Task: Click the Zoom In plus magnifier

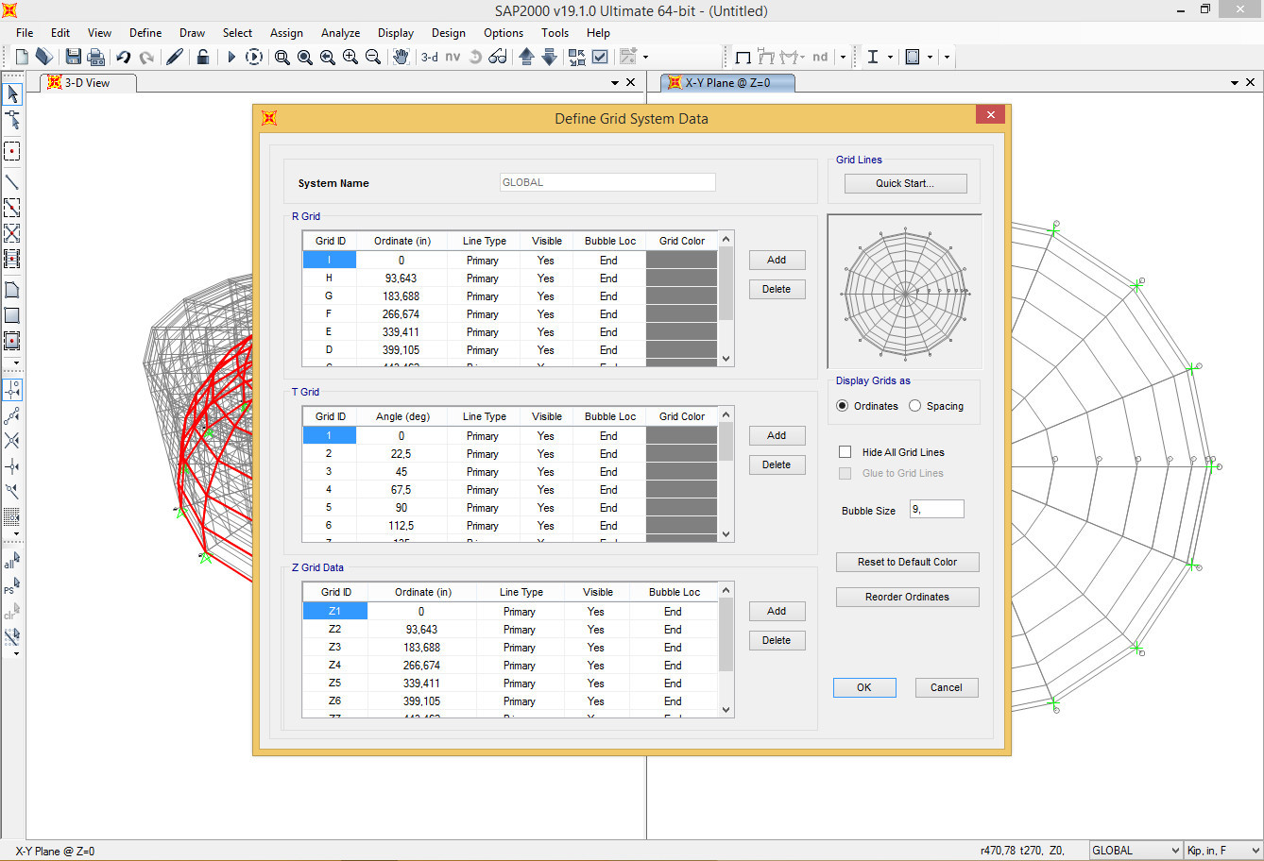Action: click(x=350, y=57)
